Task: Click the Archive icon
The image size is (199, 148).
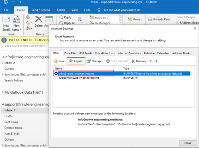Action: [49, 19]
